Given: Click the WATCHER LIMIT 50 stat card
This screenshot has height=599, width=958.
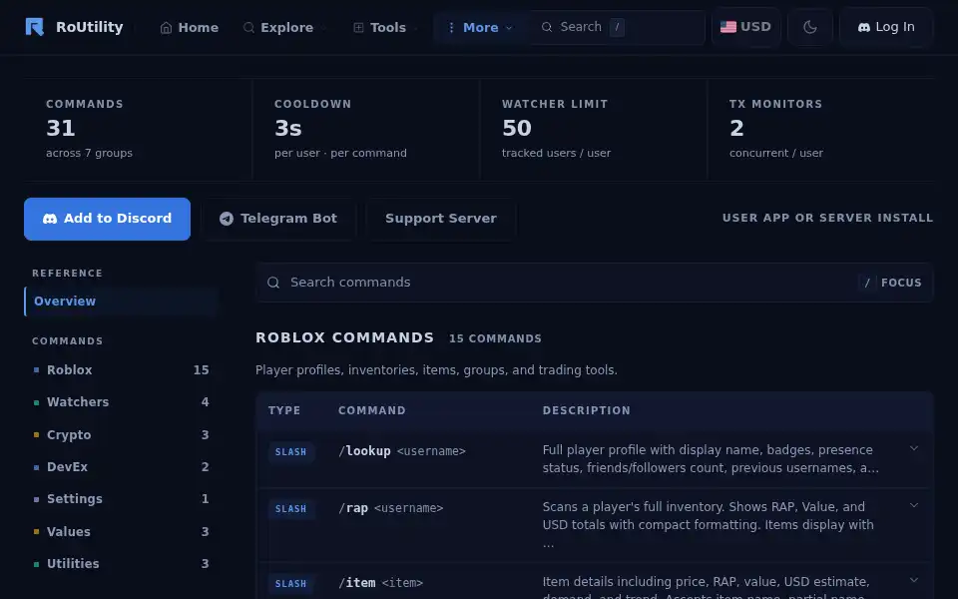Looking at the screenshot, I should pos(593,129).
